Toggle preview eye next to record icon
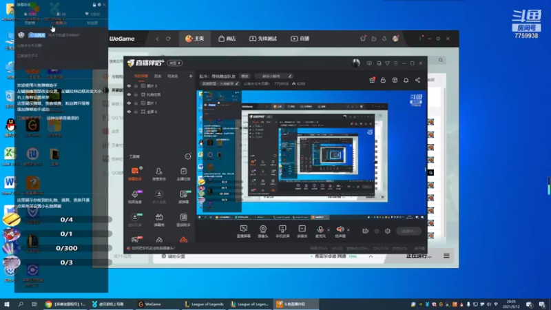 pyautogui.click(x=377, y=231)
